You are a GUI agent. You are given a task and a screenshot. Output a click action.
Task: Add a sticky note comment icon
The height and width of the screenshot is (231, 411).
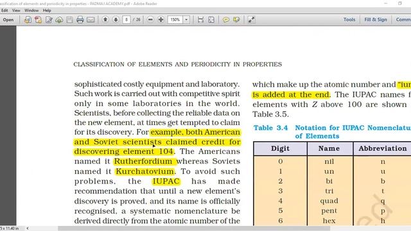click(225, 20)
